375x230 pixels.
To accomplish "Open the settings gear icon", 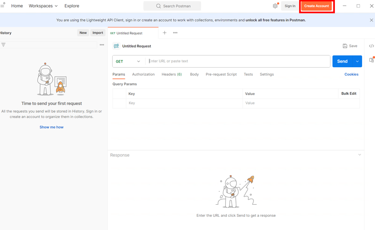I will (275, 6).
